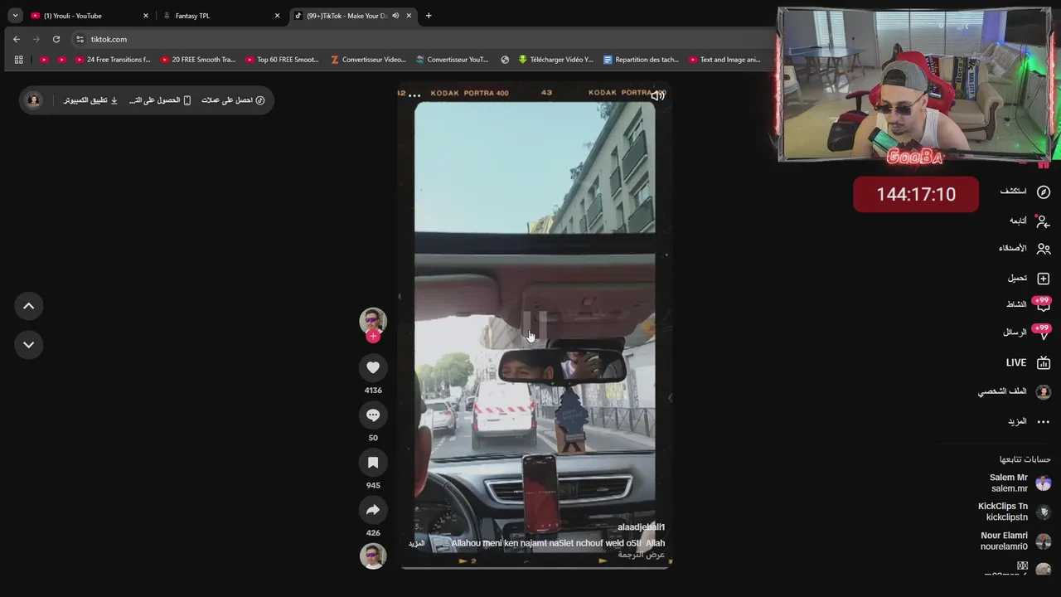Open Salem Mr followed account

point(1019,483)
